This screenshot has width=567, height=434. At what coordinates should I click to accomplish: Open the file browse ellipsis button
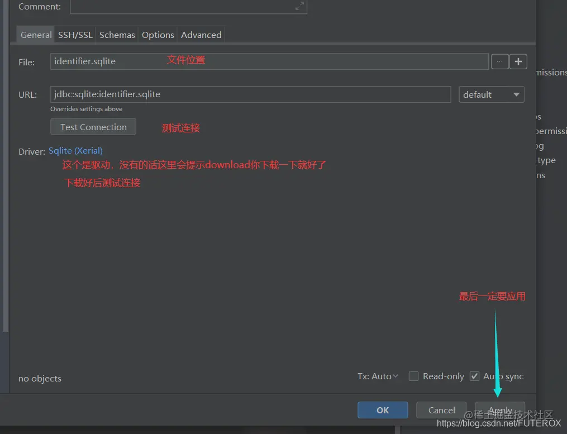click(500, 61)
